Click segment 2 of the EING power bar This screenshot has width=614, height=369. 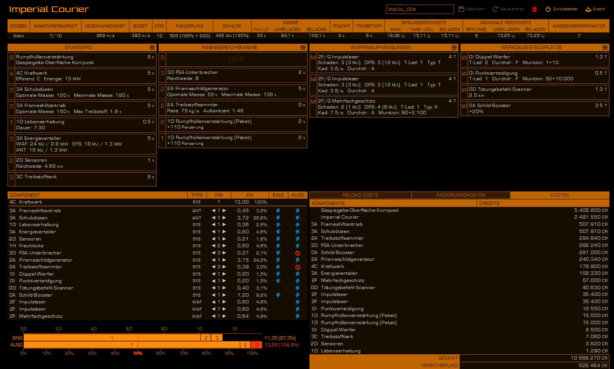[206, 338]
